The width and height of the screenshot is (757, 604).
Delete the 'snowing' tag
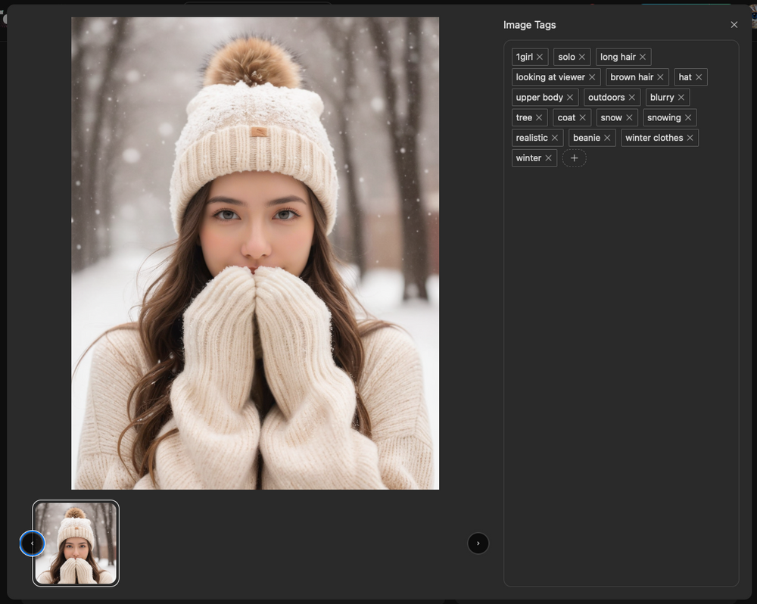click(688, 118)
